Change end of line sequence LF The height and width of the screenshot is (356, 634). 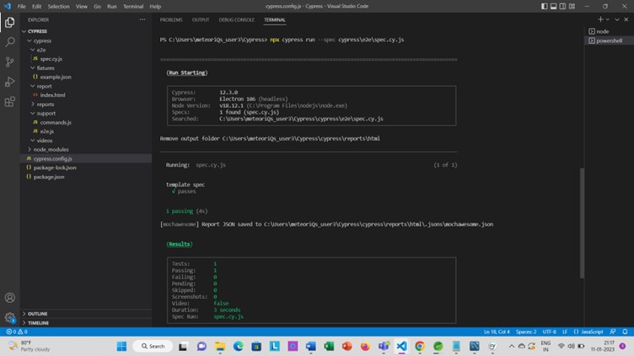point(565,332)
